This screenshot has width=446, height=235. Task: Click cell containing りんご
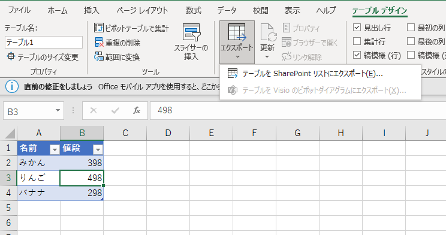click(39, 178)
